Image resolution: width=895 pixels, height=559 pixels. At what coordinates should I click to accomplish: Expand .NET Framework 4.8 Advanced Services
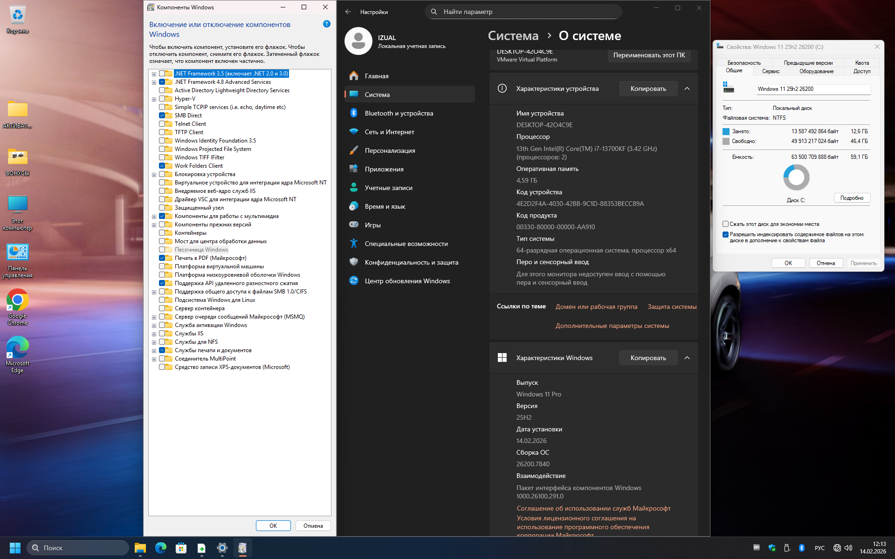[x=154, y=82]
